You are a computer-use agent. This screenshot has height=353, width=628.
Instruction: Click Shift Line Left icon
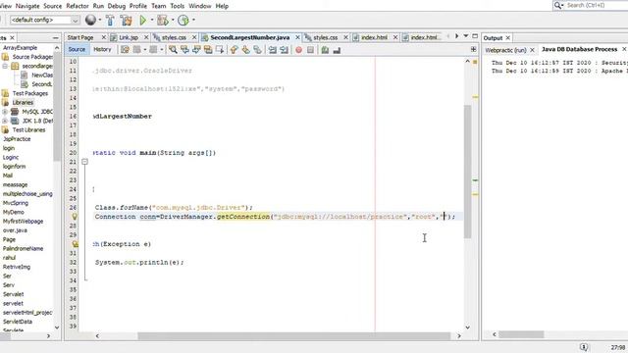(x=273, y=50)
